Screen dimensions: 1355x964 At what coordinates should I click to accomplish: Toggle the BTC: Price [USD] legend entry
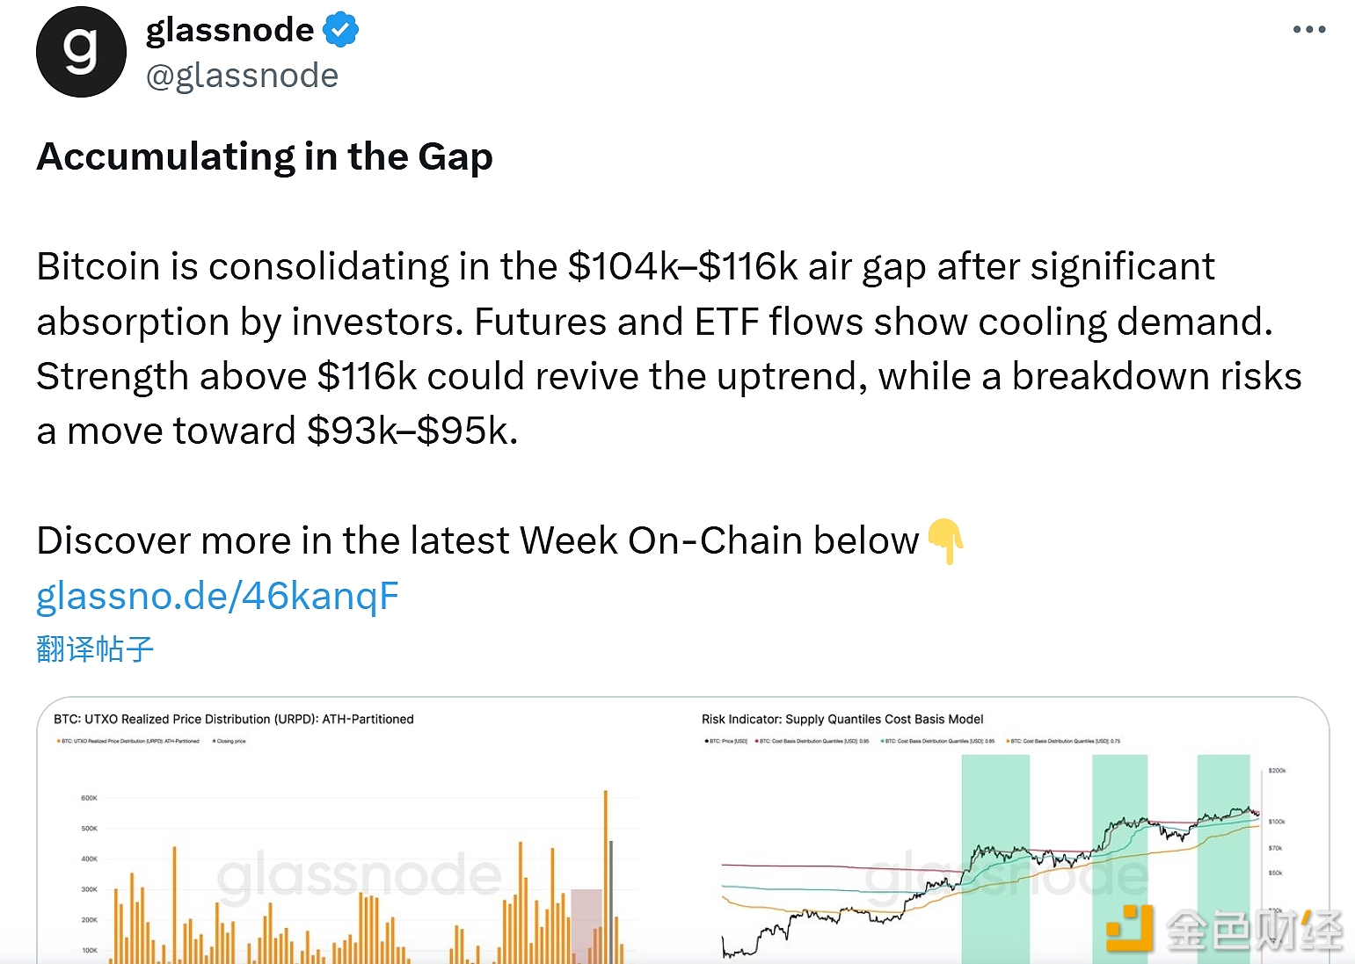(x=726, y=741)
